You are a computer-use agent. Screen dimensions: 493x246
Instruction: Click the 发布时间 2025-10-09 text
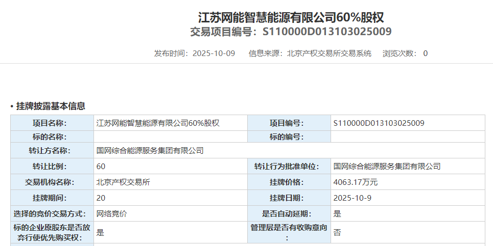[194, 53]
